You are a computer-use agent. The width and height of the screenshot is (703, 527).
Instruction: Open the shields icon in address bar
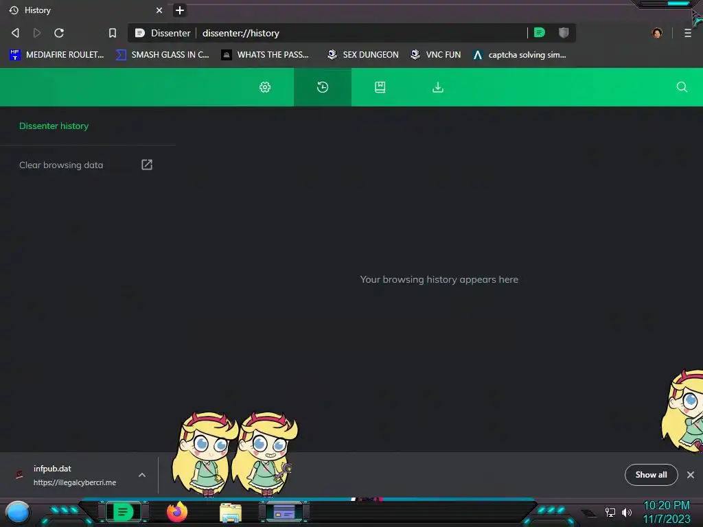pos(564,32)
